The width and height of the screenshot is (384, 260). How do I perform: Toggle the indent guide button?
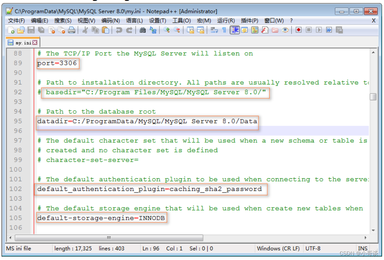(235, 30)
